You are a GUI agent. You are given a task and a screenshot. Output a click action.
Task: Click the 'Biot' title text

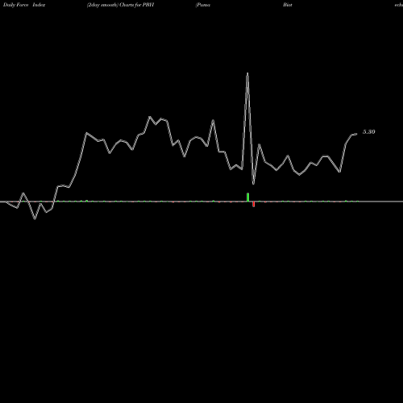point(288,5)
